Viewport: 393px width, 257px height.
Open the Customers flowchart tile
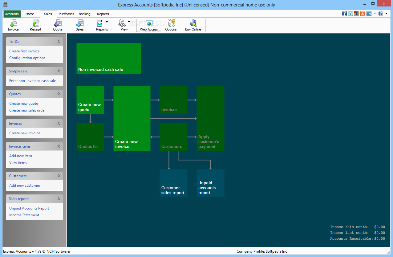[x=173, y=137]
